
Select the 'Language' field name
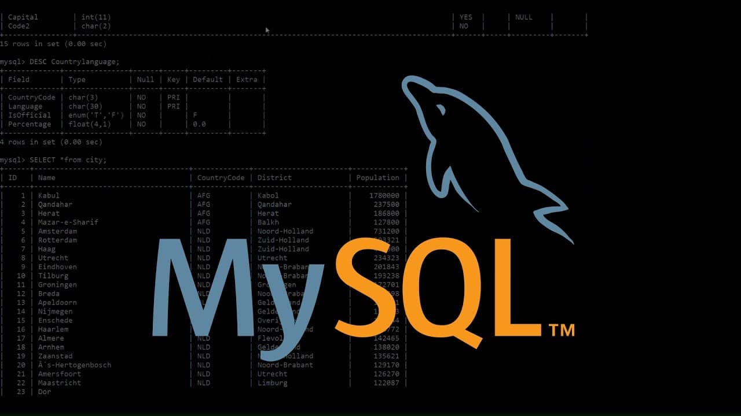(x=25, y=106)
